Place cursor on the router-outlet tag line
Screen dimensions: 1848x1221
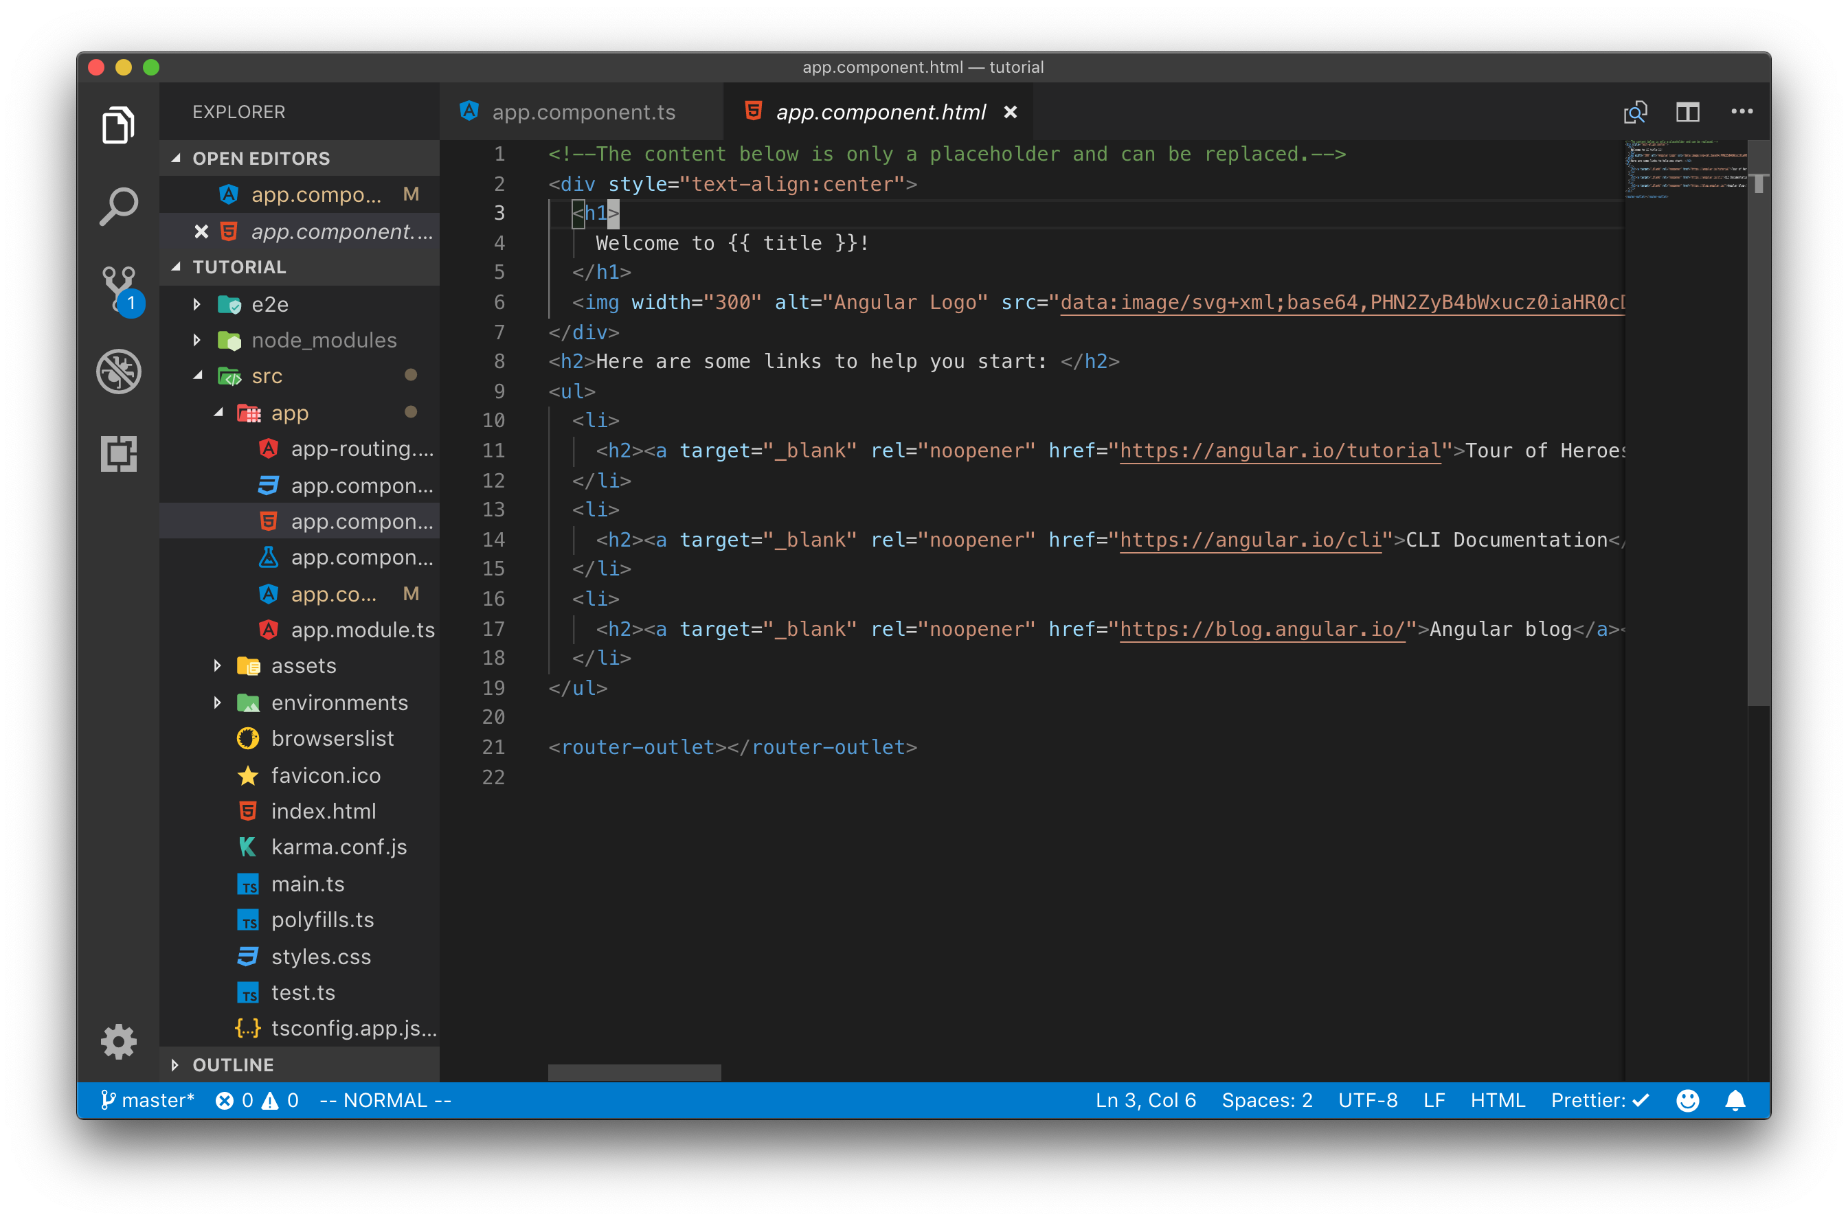coord(732,746)
